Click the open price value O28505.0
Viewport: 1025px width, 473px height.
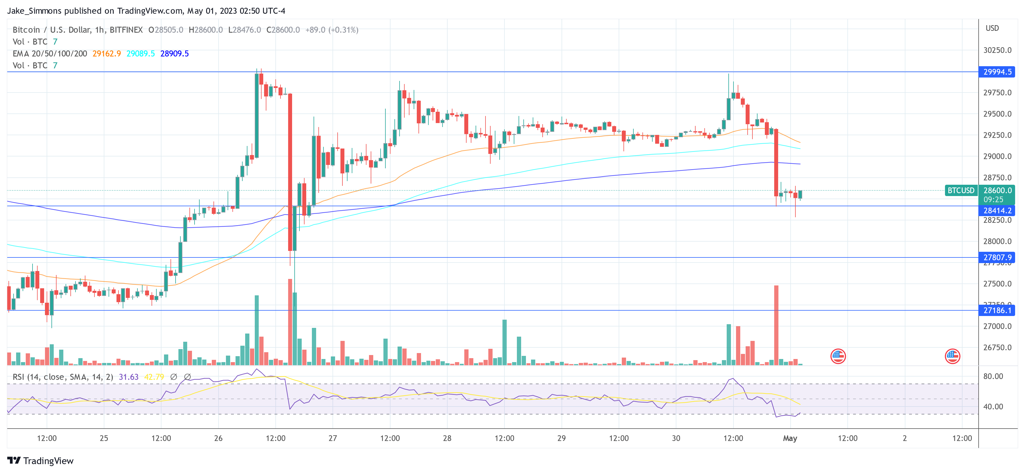(x=165, y=30)
